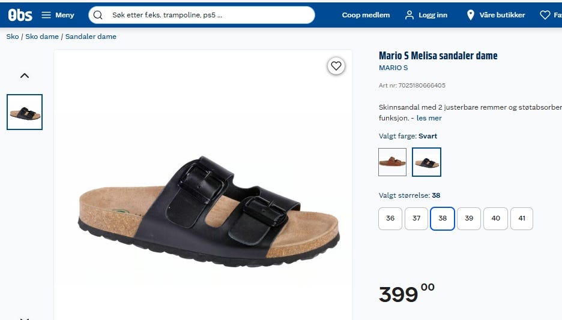Open MARIO S brand link
562x320 pixels.
393,68
